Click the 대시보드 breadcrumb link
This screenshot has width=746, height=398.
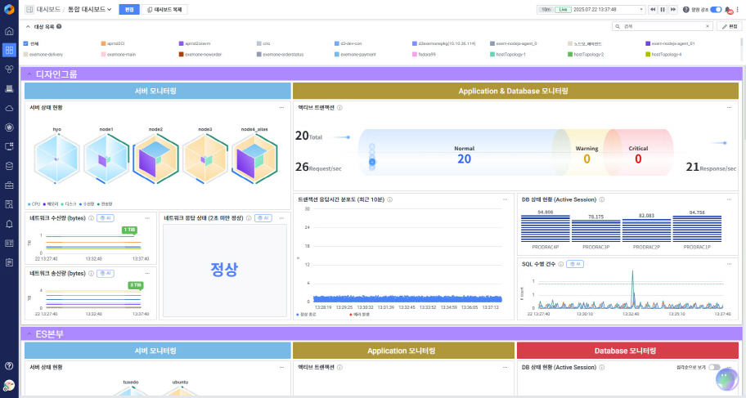48,10
